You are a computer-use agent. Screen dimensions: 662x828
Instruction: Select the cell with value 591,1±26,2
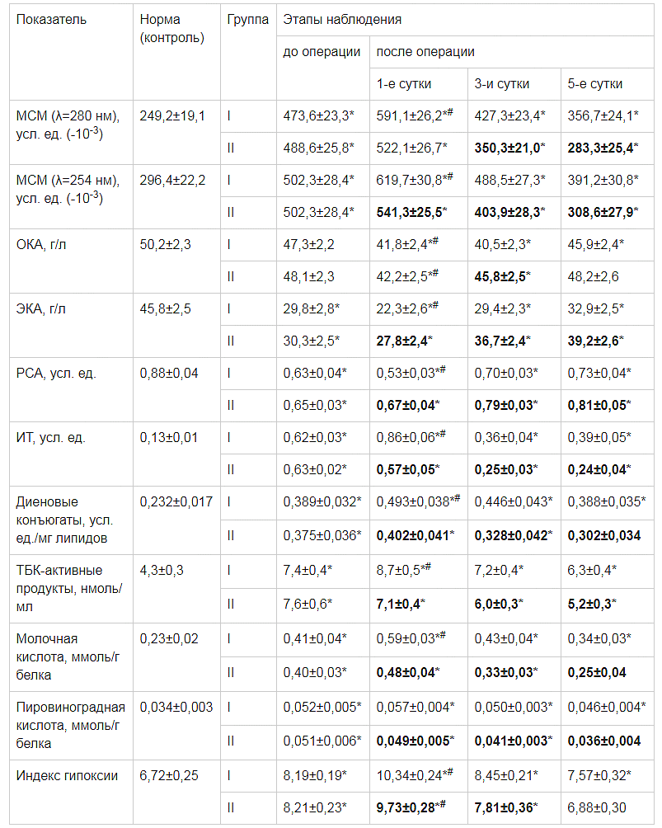[415, 116]
